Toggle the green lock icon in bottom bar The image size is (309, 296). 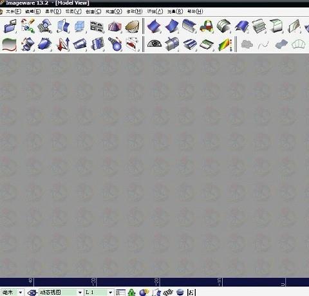(131, 292)
